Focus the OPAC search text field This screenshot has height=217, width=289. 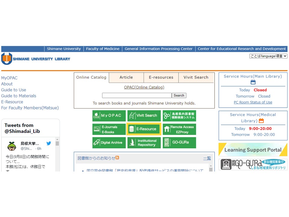point(137,96)
